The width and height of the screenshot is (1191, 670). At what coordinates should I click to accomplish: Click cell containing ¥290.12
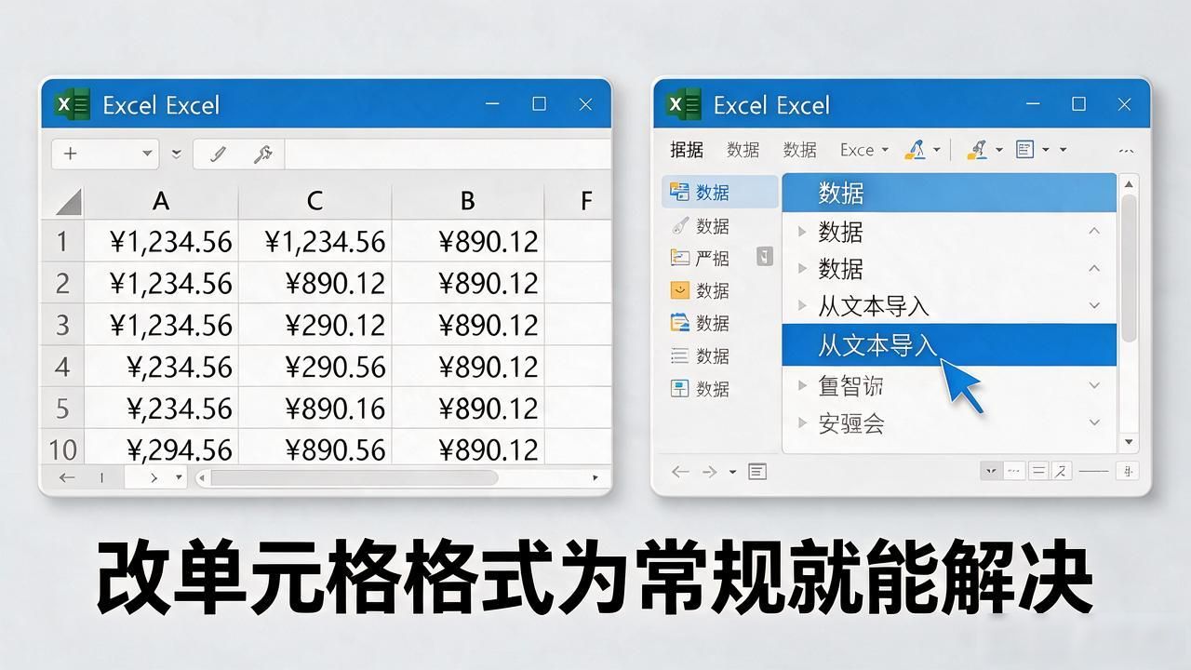click(314, 325)
